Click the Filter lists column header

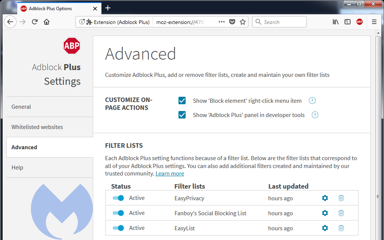[x=189, y=186]
